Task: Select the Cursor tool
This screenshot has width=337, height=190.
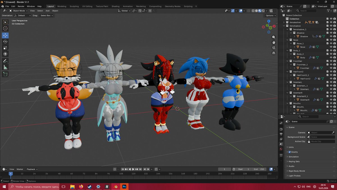Action: point(5,28)
